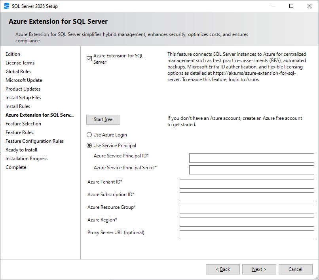Select Global Rules in the step list
319x280 pixels.
pos(18,72)
